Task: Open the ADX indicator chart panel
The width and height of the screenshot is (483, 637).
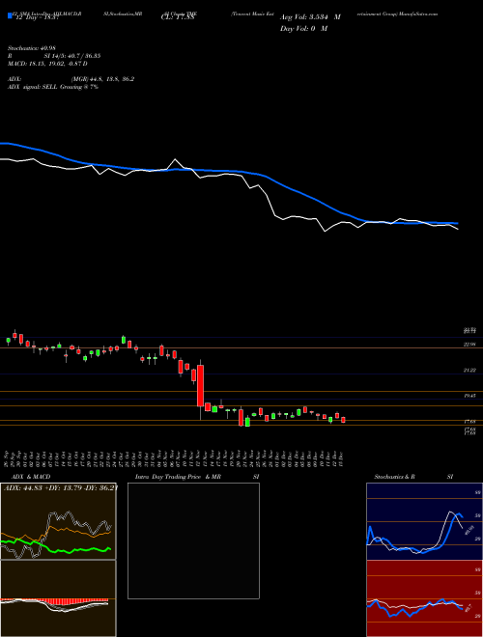Action: 58,521
